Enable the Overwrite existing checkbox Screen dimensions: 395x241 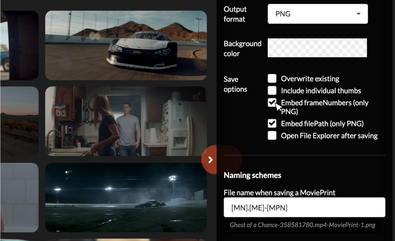[272, 79]
